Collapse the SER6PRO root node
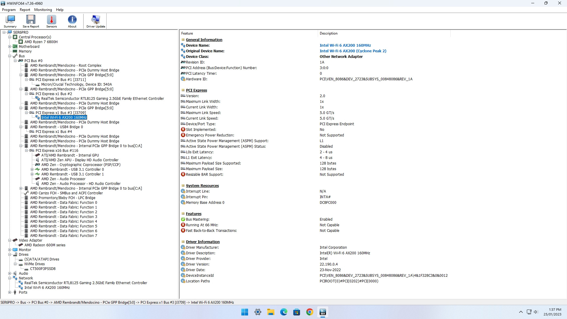 4,32
